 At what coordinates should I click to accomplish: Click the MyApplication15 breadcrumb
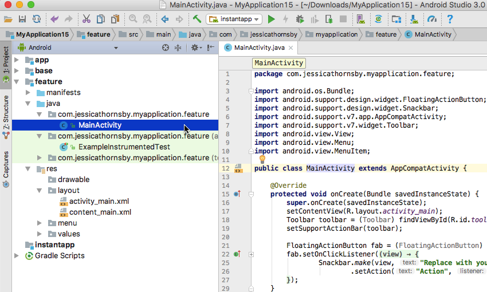click(38, 34)
